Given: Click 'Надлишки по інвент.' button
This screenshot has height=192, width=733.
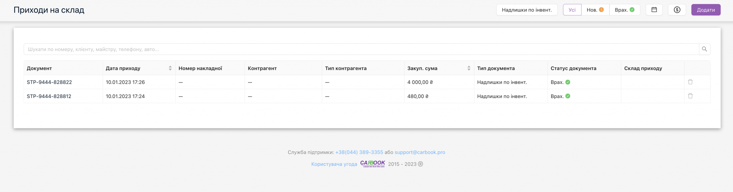Looking at the screenshot, I should pos(526,10).
